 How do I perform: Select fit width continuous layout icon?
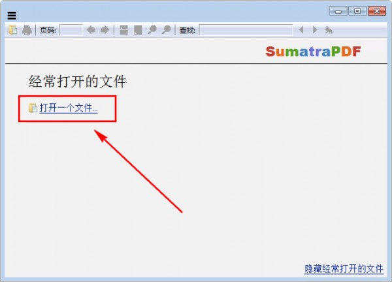[123, 30]
